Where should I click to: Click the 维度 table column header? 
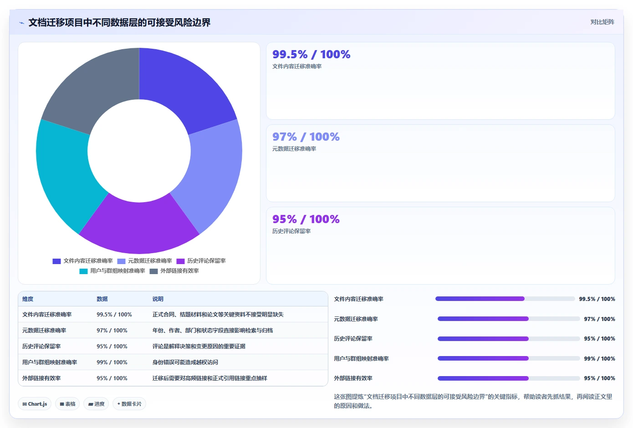click(x=28, y=299)
